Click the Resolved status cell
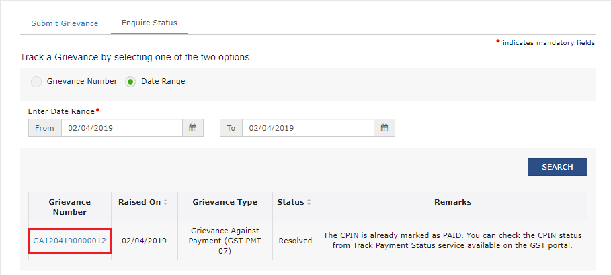This screenshot has height=275, width=611. pos(295,241)
